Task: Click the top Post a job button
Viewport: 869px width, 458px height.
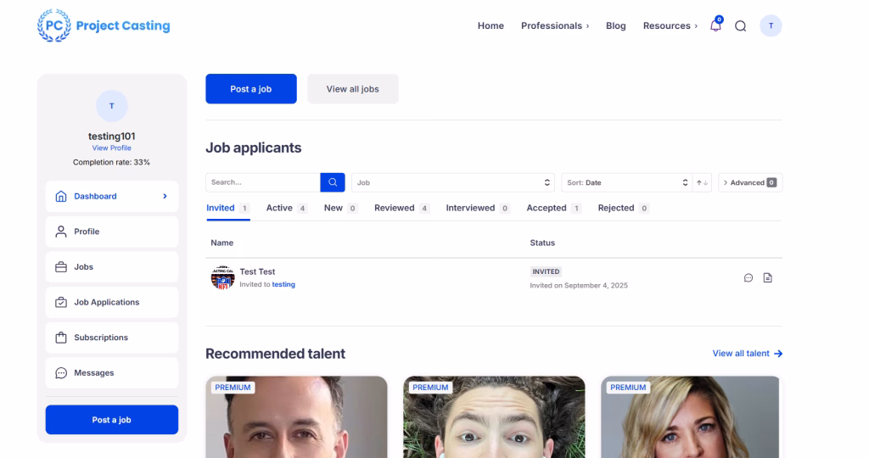Action: pos(251,88)
